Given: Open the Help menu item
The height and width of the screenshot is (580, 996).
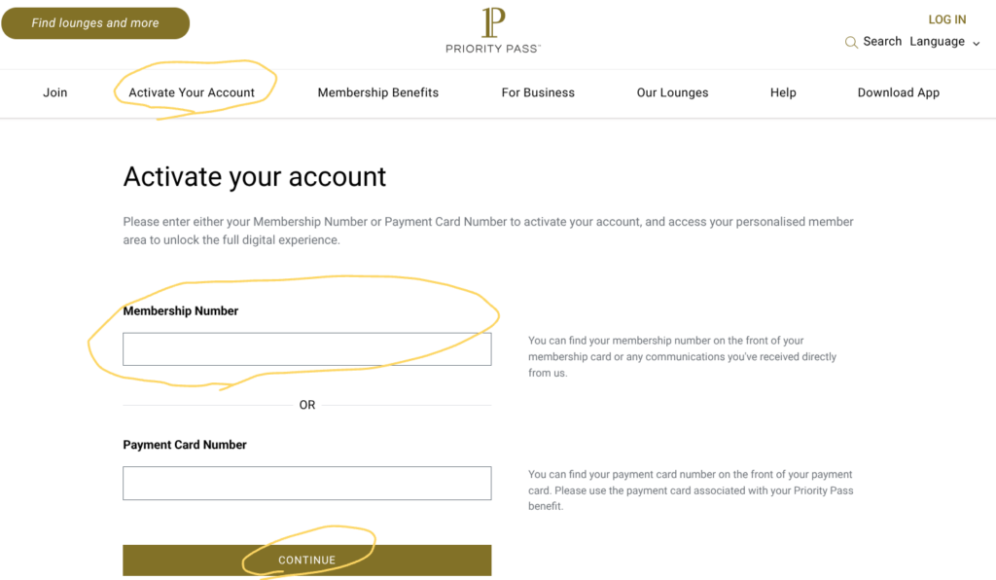Looking at the screenshot, I should (x=783, y=92).
